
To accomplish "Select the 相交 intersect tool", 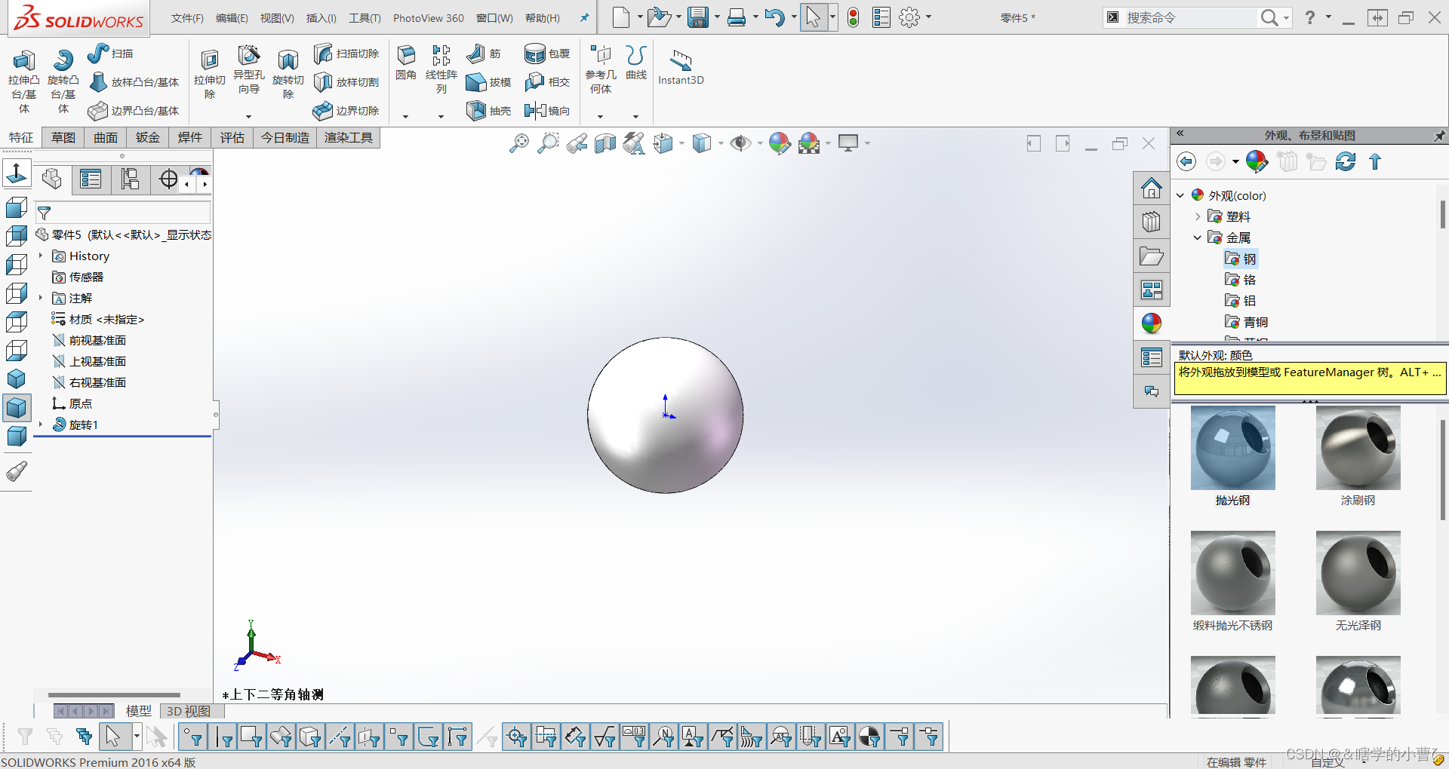I will coord(547,82).
